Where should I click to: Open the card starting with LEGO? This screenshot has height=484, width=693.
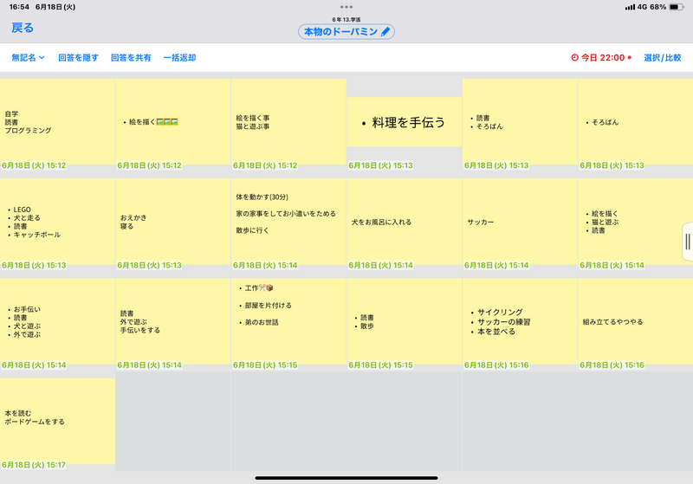tap(57, 223)
